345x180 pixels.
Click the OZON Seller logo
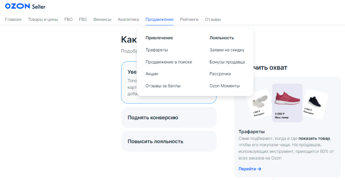(25, 6)
